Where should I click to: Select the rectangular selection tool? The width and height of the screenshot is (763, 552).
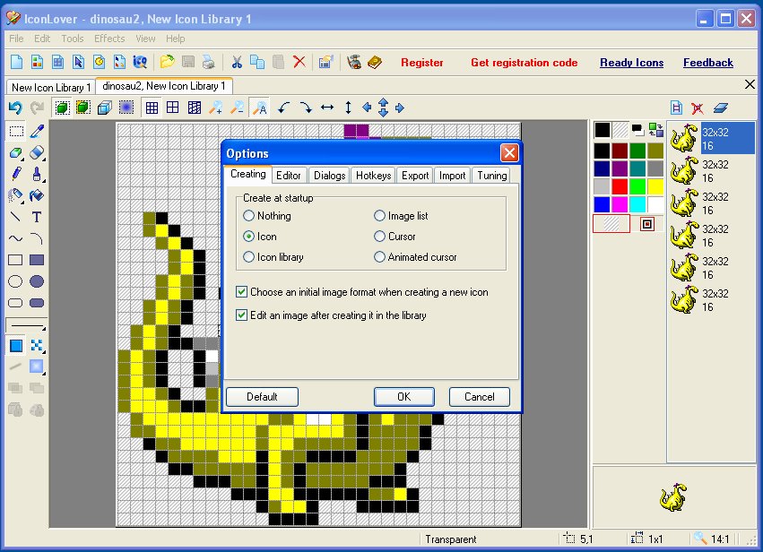[x=16, y=132]
